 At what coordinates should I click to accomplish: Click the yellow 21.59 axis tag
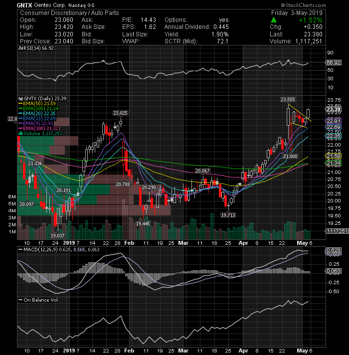[x=334, y=156]
